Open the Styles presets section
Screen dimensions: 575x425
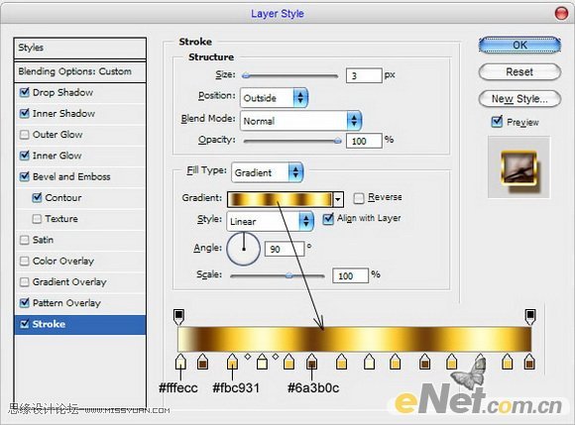(x=80, y=48)
